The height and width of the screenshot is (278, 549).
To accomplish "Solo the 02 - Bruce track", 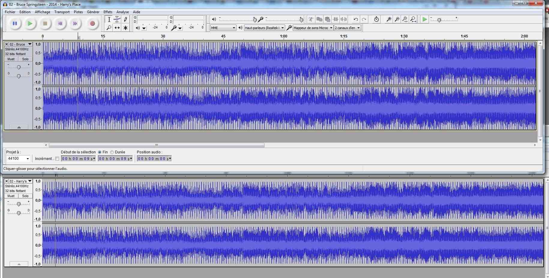I will (x=25, y=59).
